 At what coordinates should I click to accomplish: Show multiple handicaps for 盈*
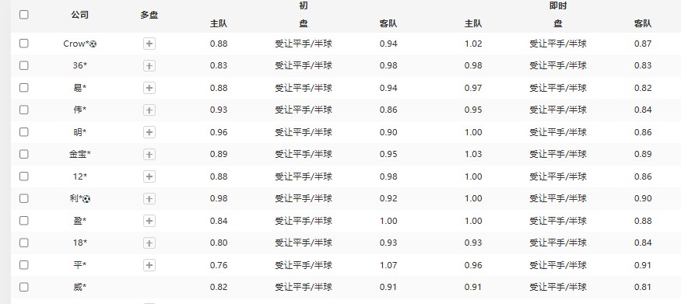tap(149, 221)
